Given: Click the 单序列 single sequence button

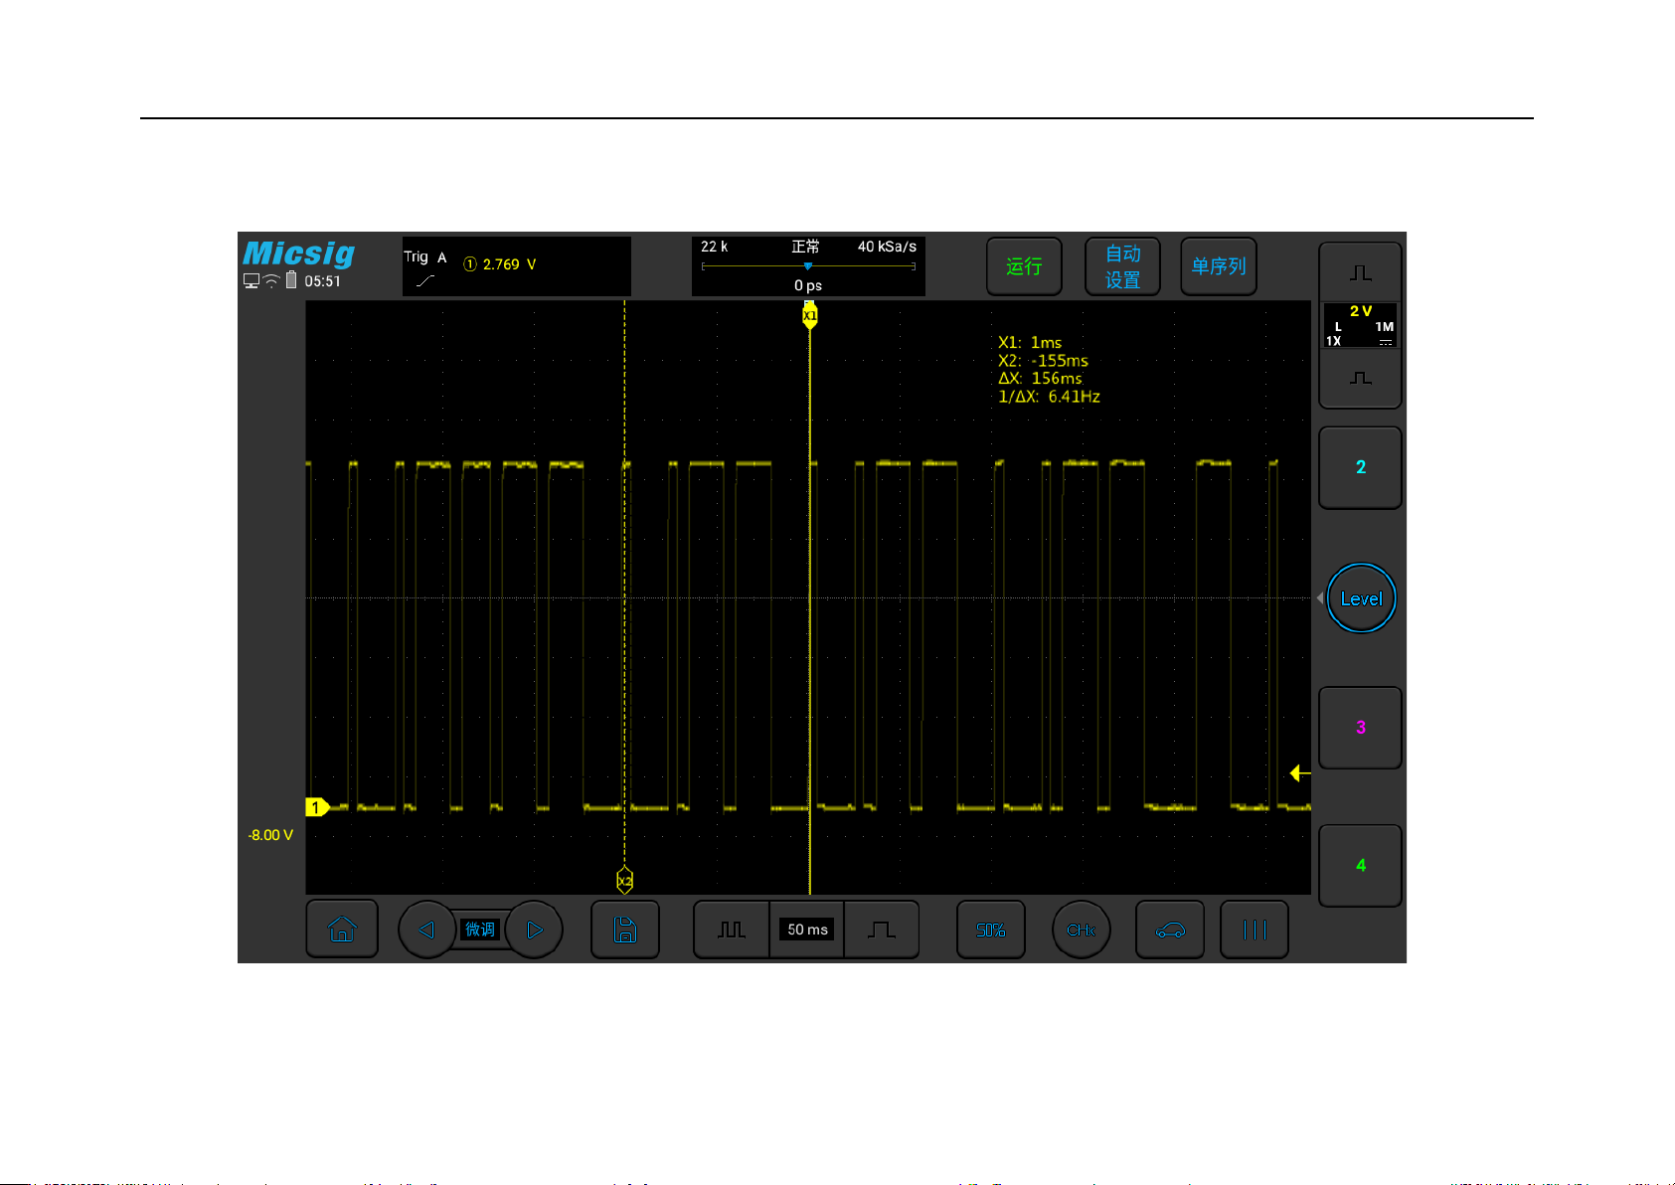Looking at the screenshot, I should [x=1219, y=265].
